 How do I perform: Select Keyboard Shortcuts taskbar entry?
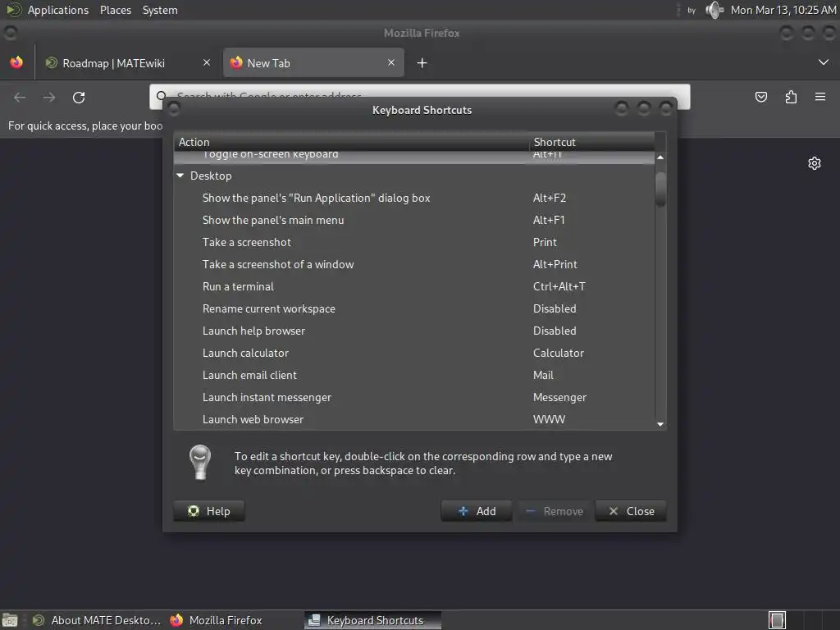(x=373, y=620)
